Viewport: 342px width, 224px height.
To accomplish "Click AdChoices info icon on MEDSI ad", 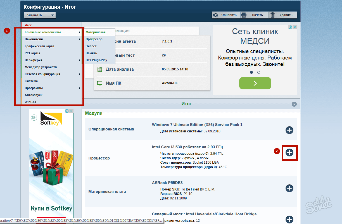I will 290,27.
